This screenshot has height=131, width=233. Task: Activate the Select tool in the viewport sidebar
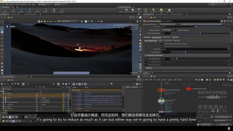2,28
